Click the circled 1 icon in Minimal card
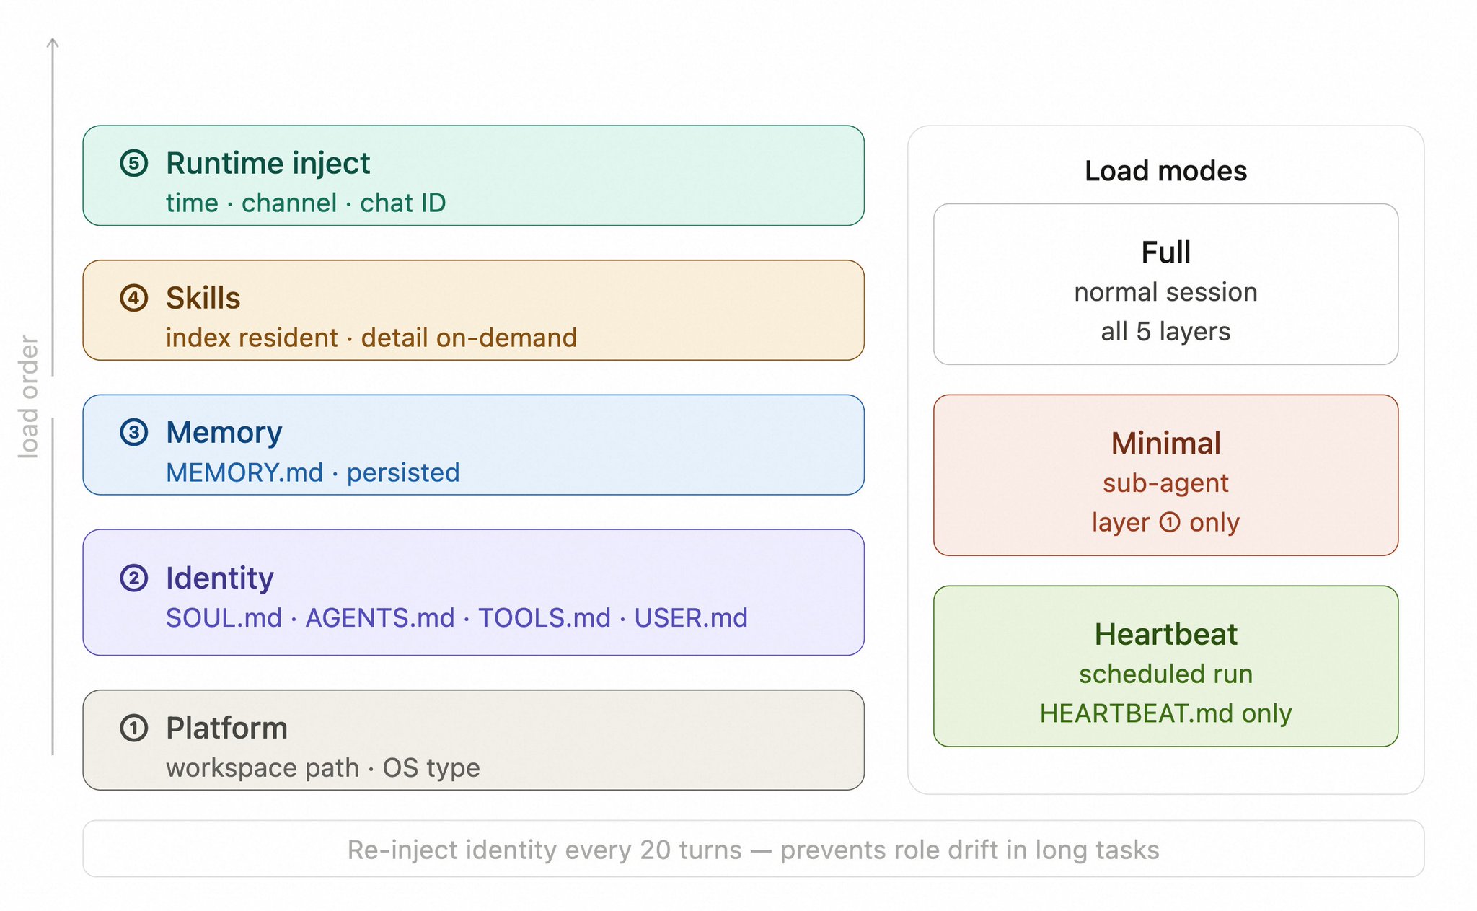Image resolution: width=1477 pixels, height=911 pixels. (x=1169, y=522)
